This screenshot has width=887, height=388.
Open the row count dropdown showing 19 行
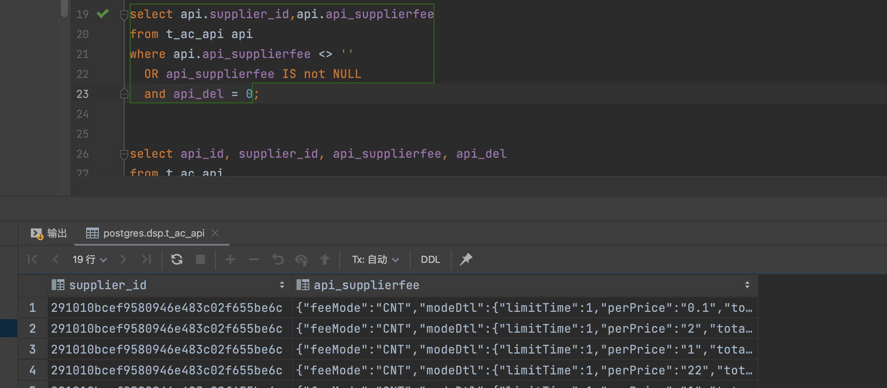(90, 259)
